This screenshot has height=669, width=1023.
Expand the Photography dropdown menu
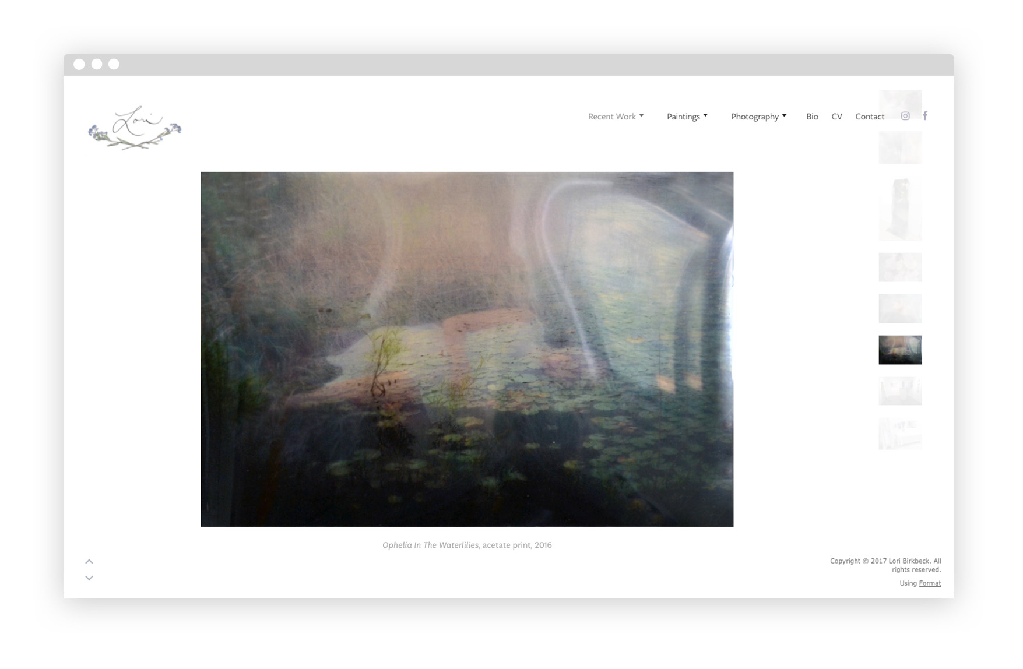(x=755, y=116)
